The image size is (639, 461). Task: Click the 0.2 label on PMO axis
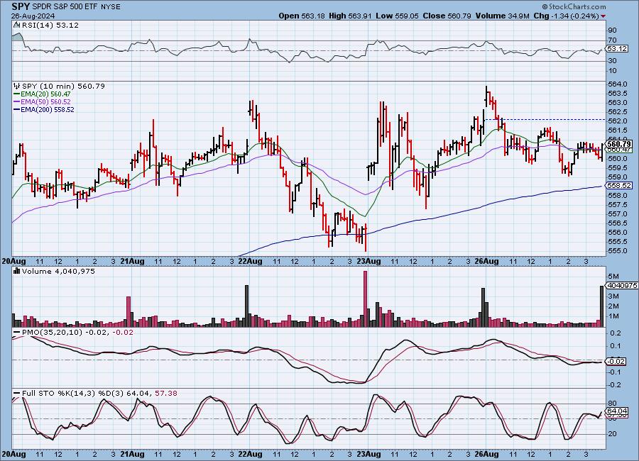point(616,333)
